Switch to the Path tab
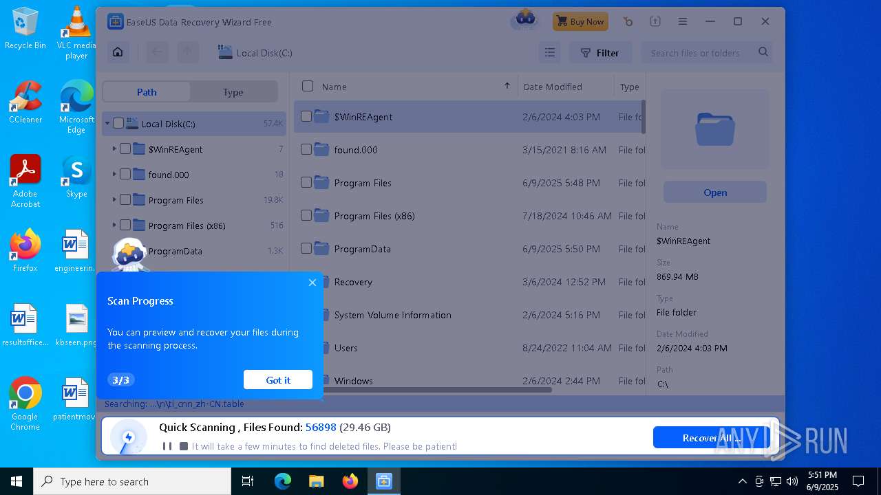The width and height of the screenshot is (881, 495). coord(147,91)
